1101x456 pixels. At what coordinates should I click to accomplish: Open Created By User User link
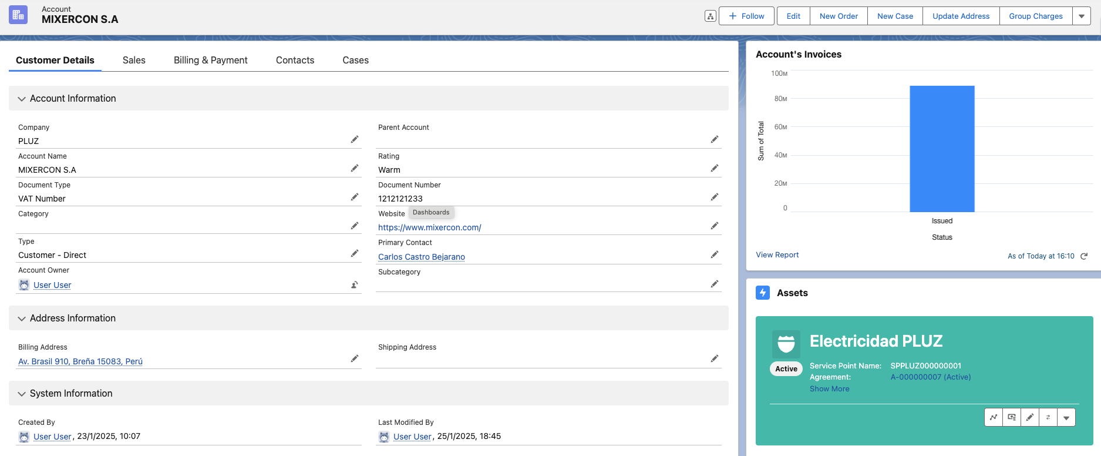coord(52,437)
